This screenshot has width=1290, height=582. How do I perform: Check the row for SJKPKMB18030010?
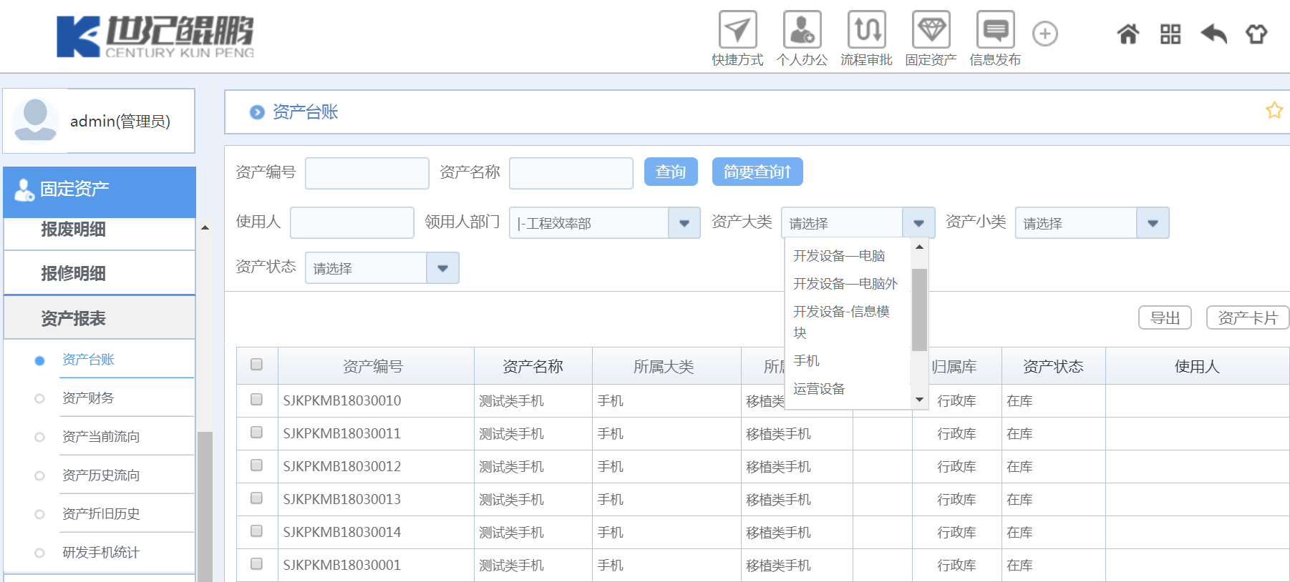point(256,400)
